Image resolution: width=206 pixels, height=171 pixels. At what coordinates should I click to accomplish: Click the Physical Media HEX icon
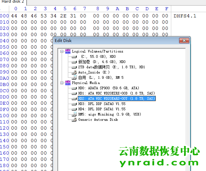(68, 83)
